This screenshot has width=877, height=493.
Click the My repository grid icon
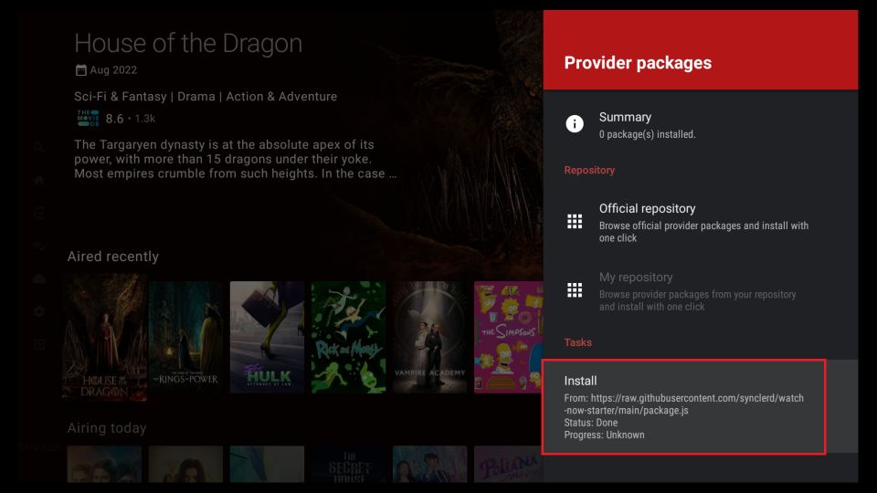(575, 290)
